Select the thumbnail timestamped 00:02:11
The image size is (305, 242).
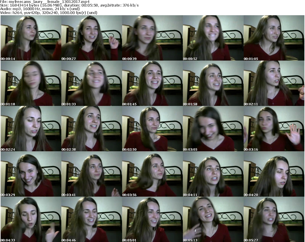(x=274, y=83)
